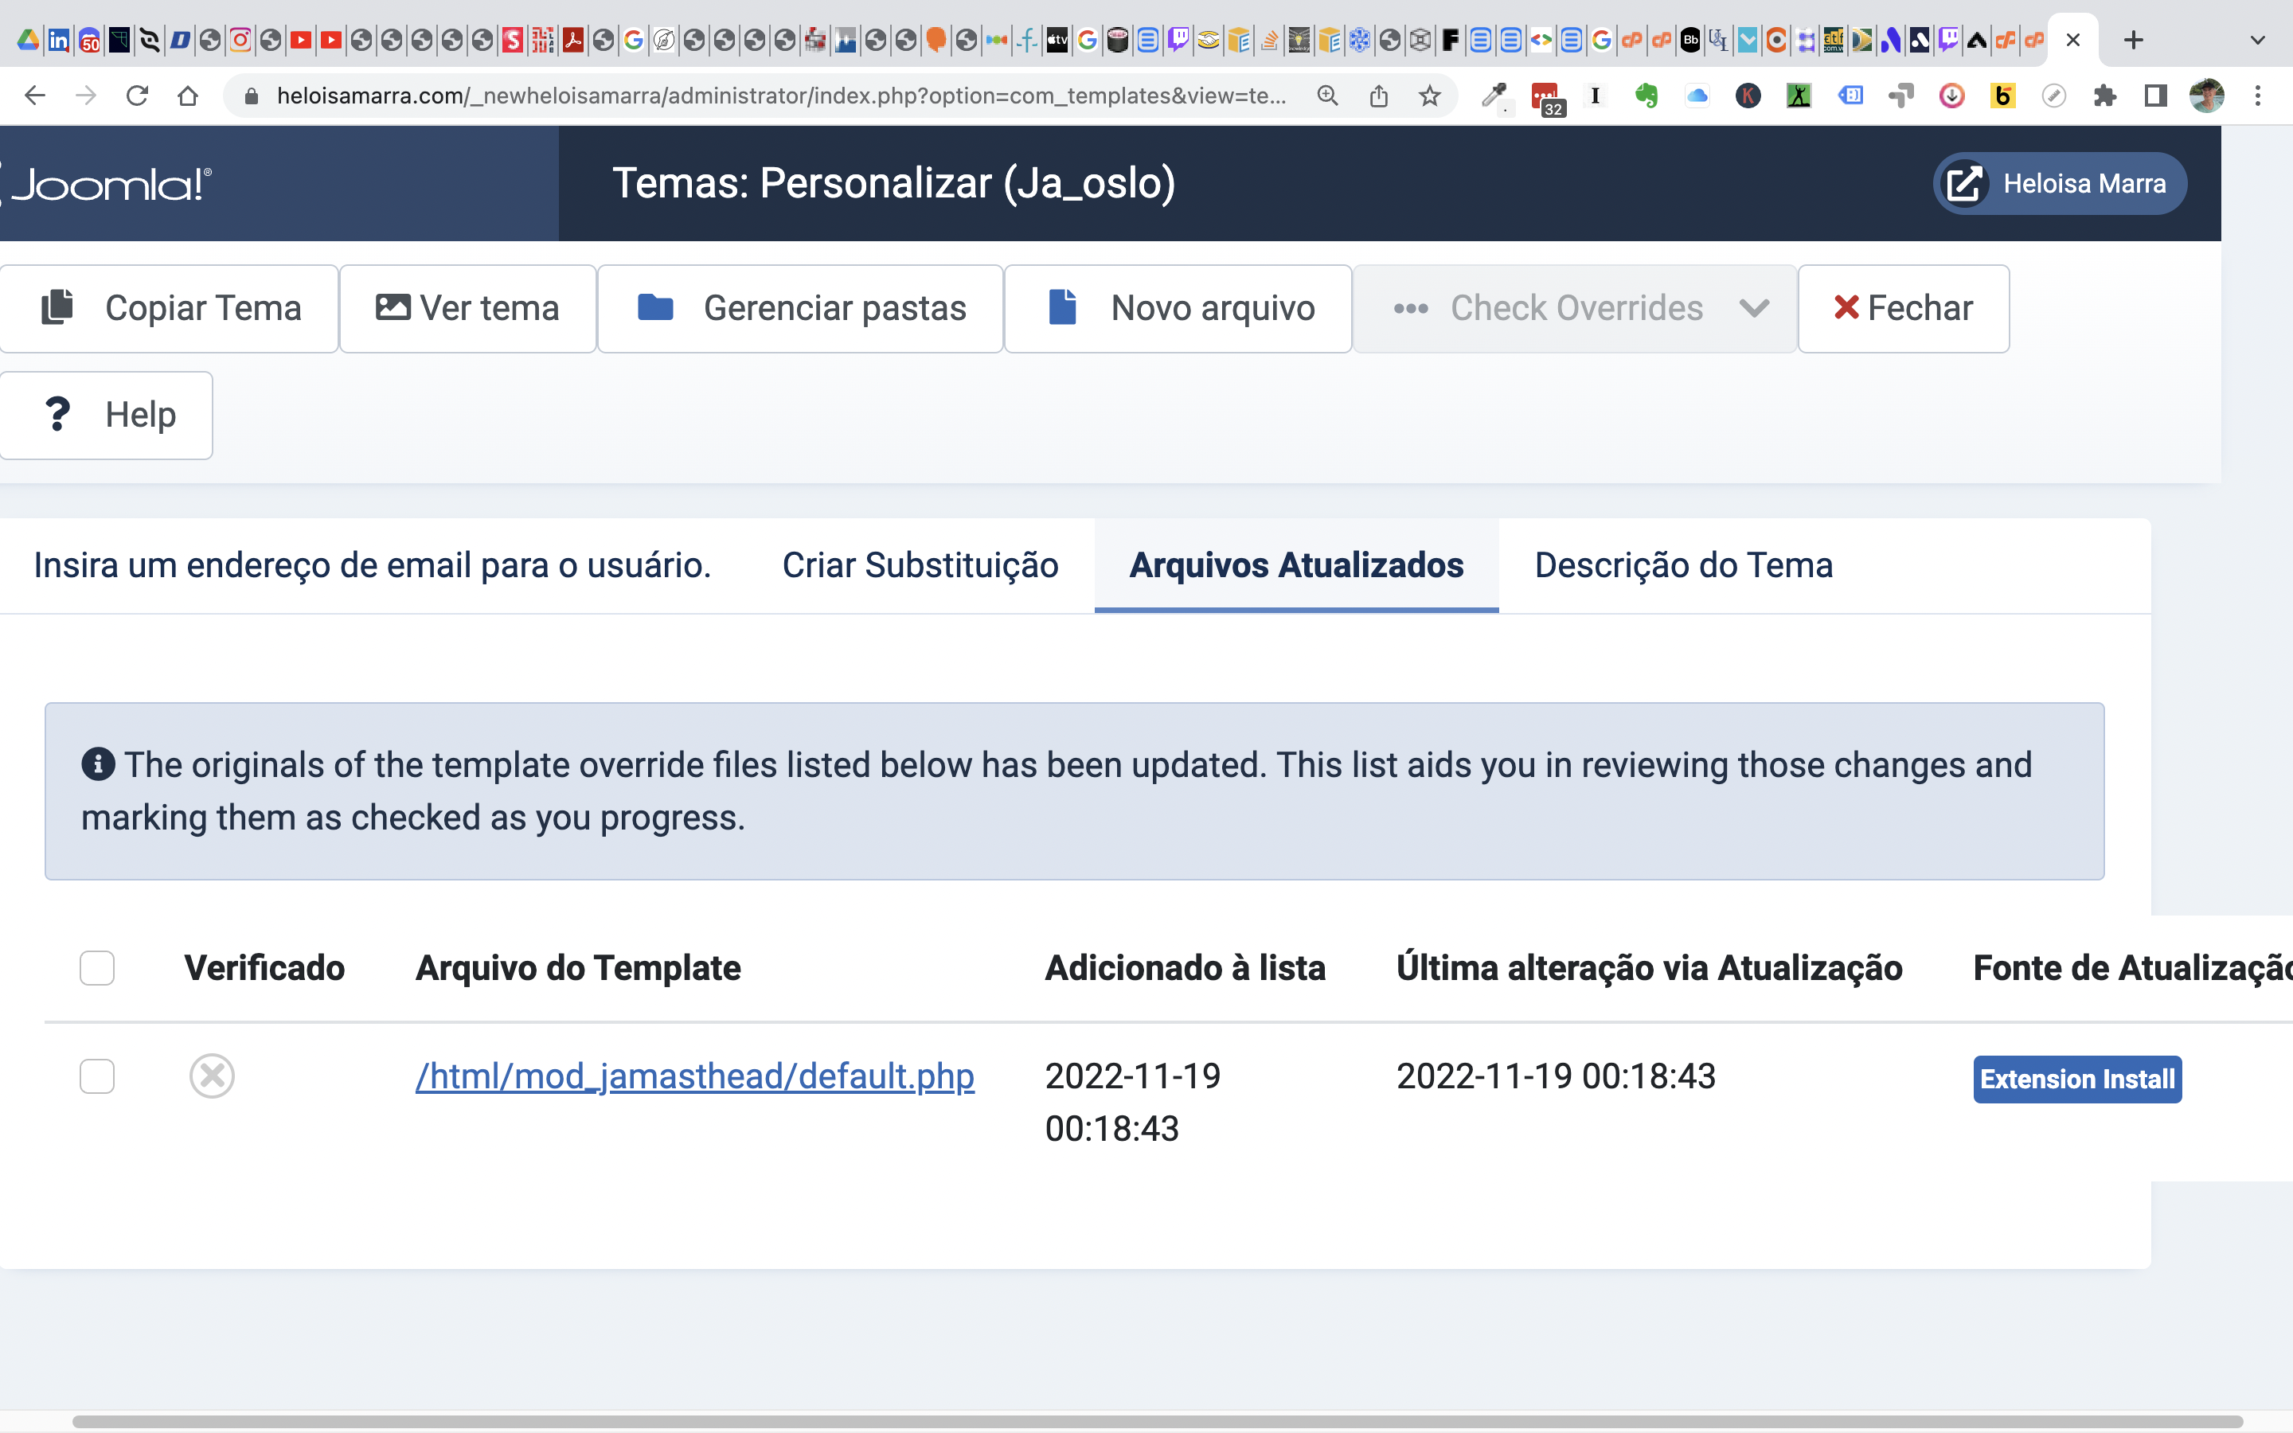Image resolution: width=2293 pixels, height=1433 pixels.
Task: Click the Novo arquivo file icon
Action: (x=1062, y=307)
